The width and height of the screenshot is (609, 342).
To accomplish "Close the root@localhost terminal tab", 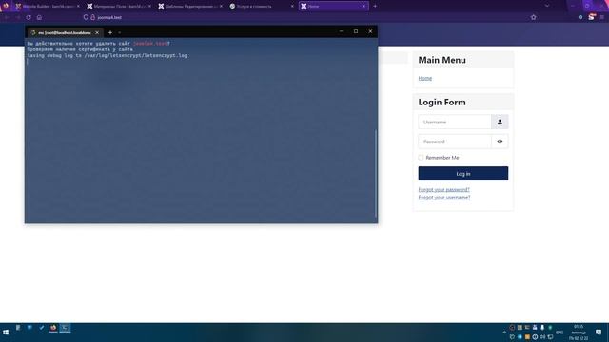I will (97, 32).
